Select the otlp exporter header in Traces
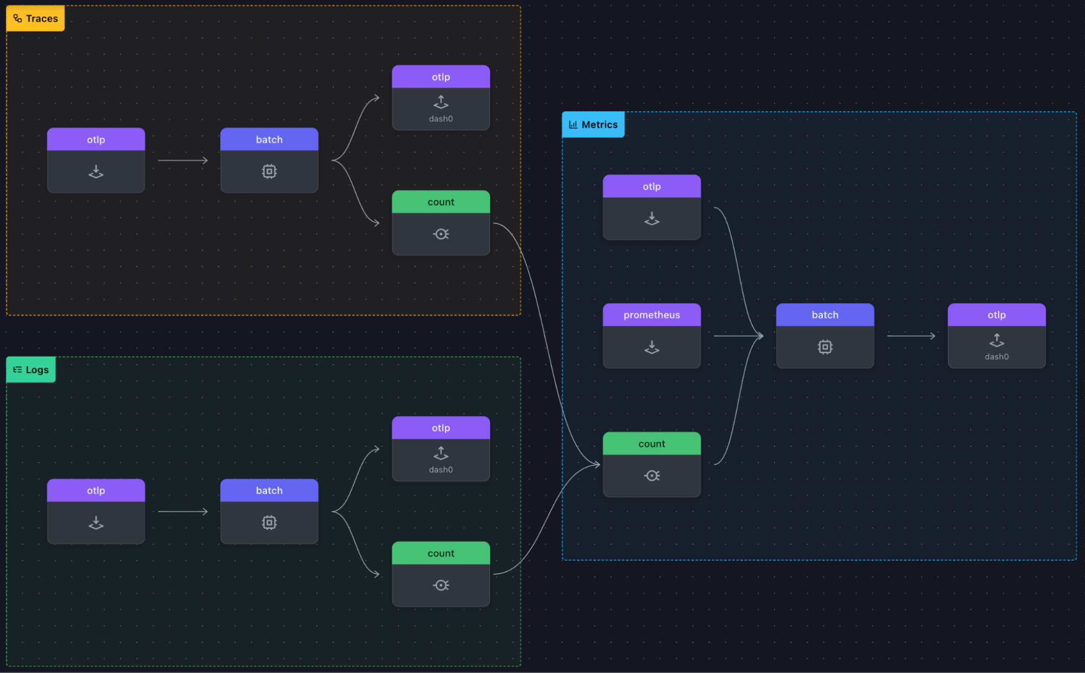Screen dimensions: 1085x673 (x=441, y=77)
